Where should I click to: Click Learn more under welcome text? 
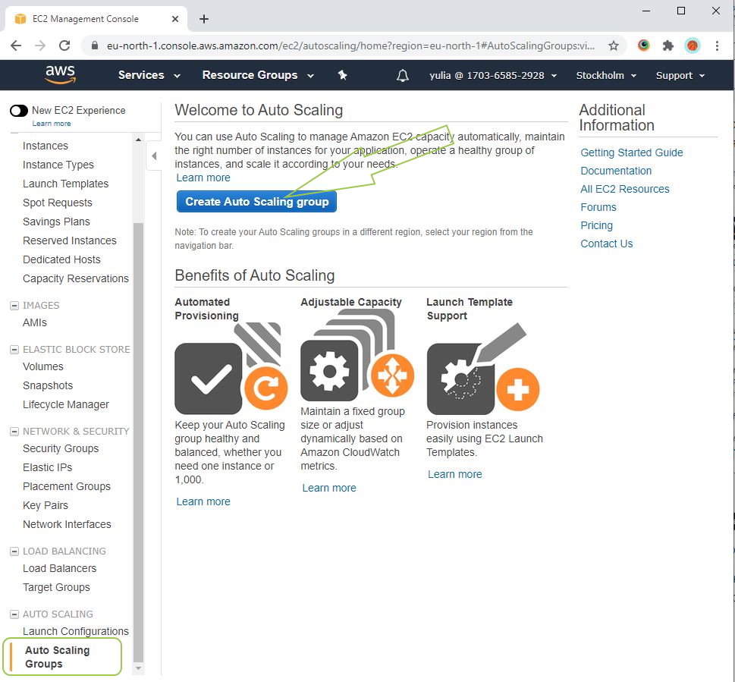point(203,178)
